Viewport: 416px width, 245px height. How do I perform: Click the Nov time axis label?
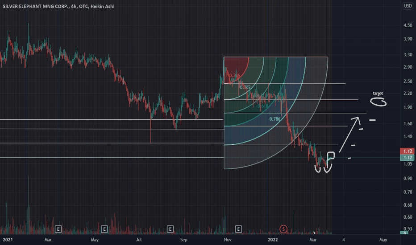click(x=228, y=240)
